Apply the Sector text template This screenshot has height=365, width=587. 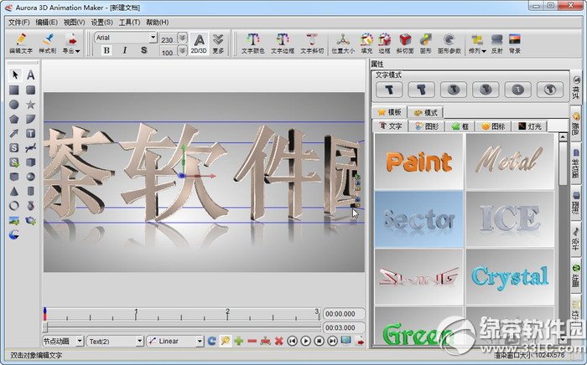(x=418, y=219)
